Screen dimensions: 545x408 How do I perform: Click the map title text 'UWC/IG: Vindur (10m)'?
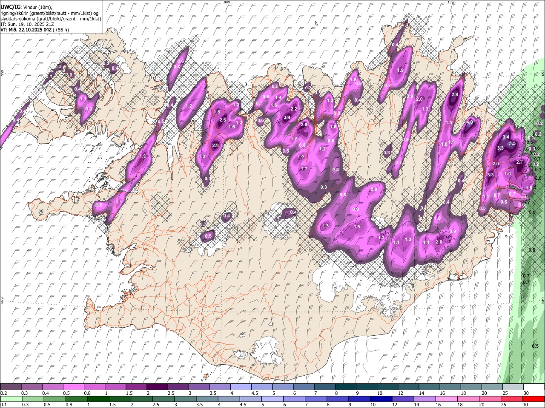pos(26,7)
